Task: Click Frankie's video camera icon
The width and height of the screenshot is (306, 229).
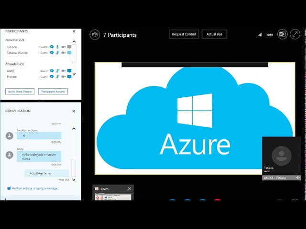Action: pos(64,77)
